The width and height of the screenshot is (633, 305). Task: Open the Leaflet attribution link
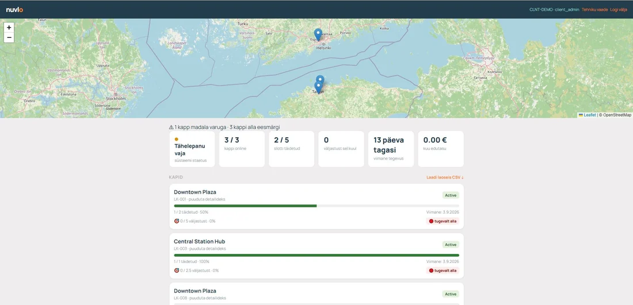point(589,115)
